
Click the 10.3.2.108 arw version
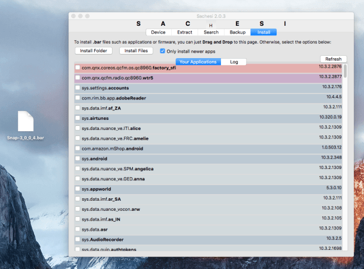point(332,208)
